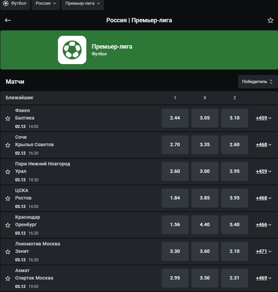This screenshot has height=292, width=278.
Task: Click the Балтика team name
Action: click(x=25, y=118)
